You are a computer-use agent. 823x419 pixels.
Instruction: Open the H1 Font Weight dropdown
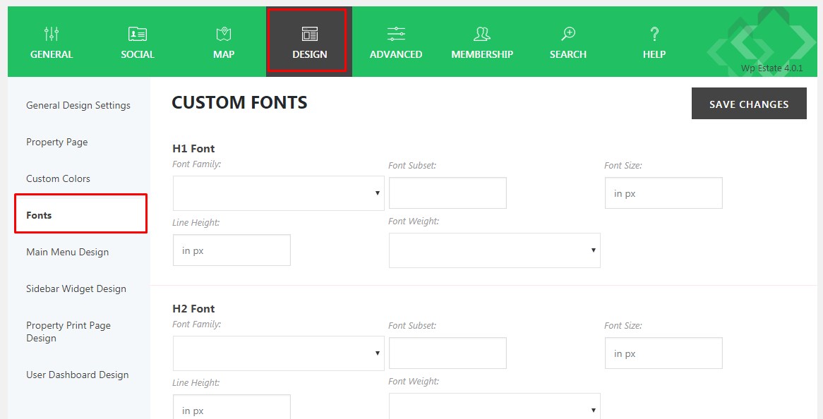point(494,250)
